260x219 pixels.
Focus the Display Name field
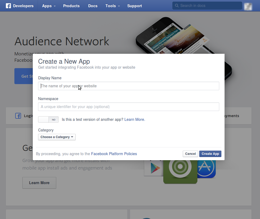[x=129, y=86]
